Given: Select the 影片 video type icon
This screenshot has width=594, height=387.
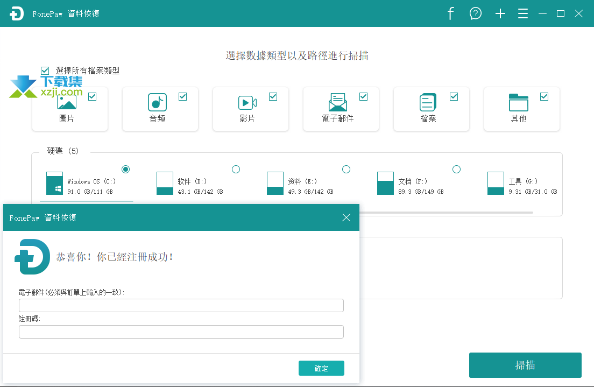Looking at the screenshot, I should 247,103.
